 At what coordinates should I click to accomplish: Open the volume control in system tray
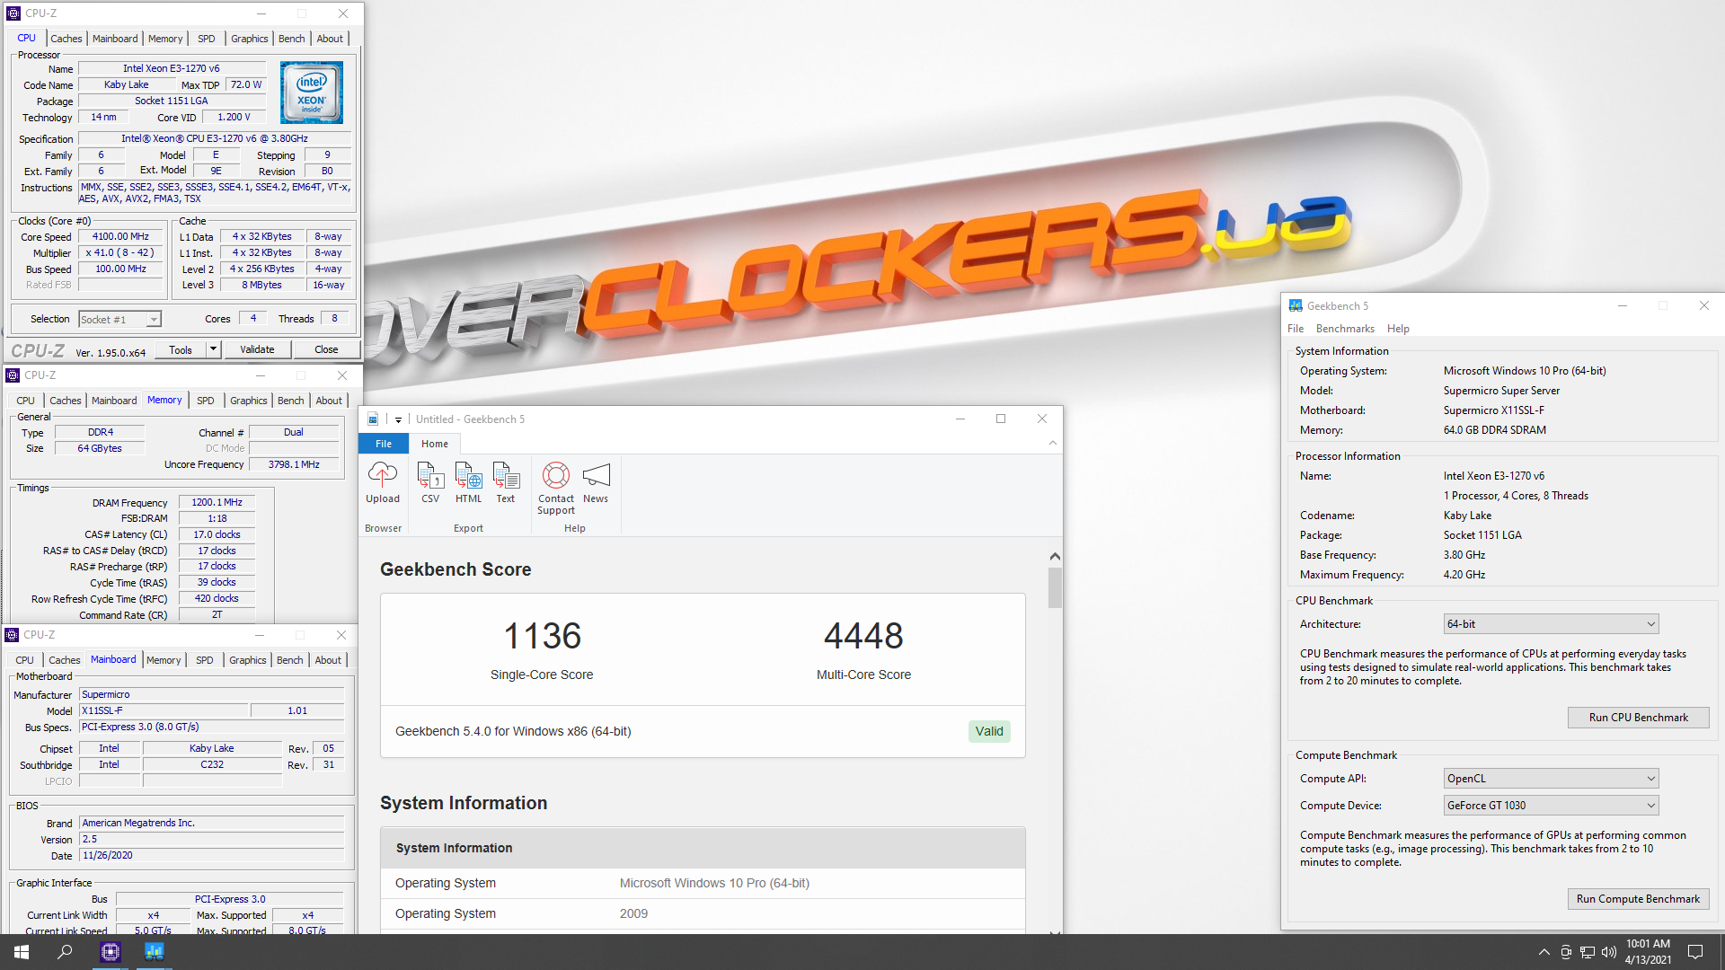(x=1608, y=952)
